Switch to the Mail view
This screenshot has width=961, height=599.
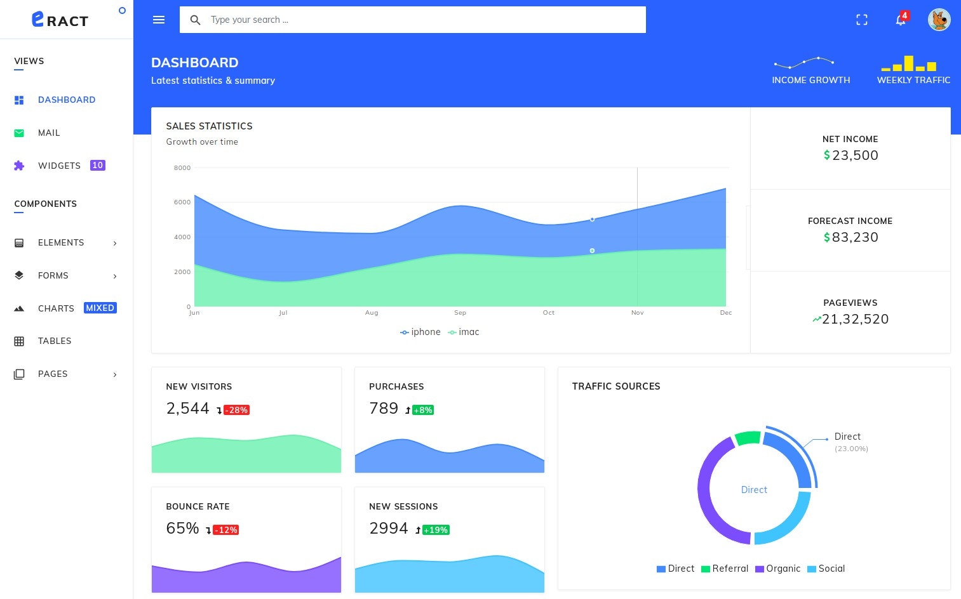(49, 133)
